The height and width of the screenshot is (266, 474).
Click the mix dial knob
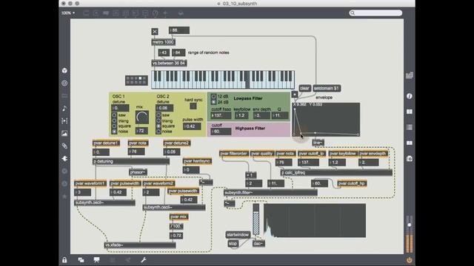click(141, 117)
